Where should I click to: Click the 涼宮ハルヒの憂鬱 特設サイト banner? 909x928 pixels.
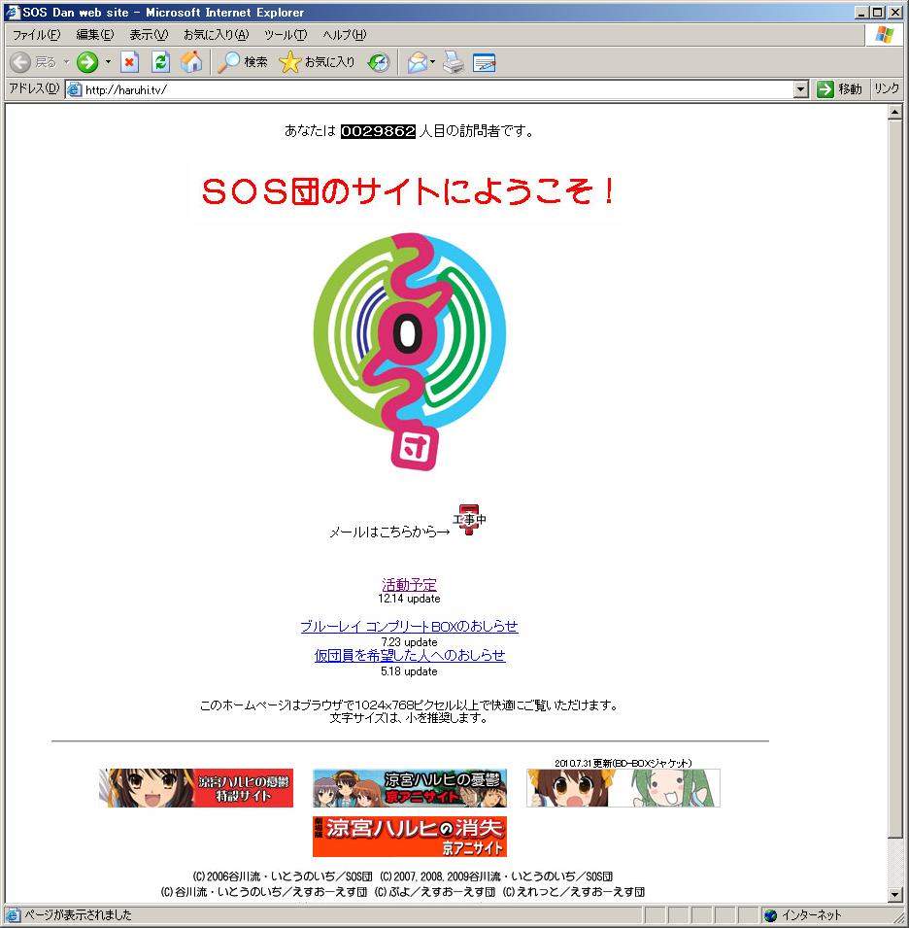pos(196,788)
